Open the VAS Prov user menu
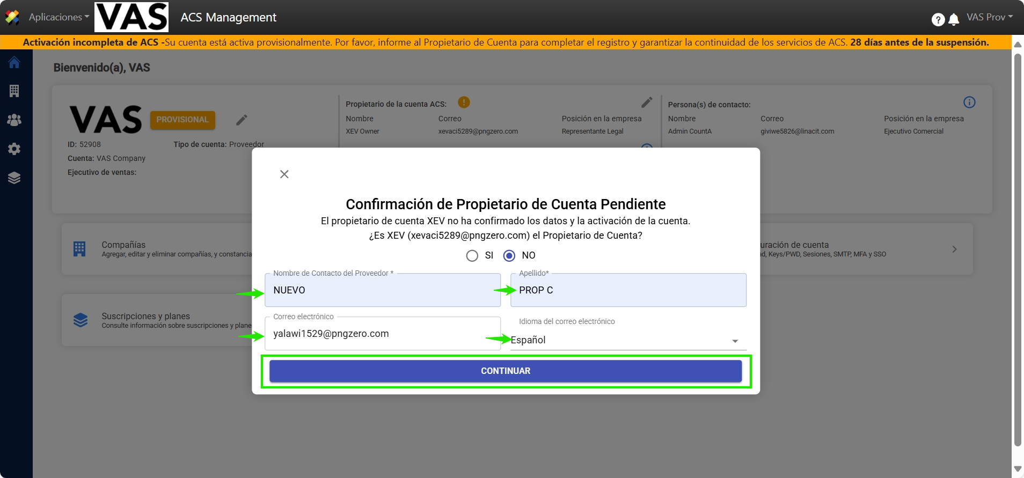1024x478 pixels. [989, 17]
